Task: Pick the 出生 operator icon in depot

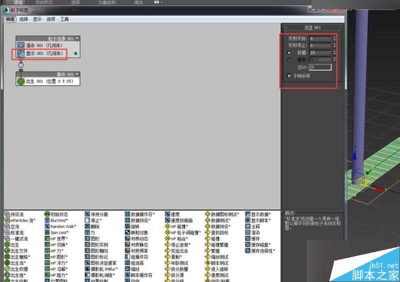Action: pos(7,244)
